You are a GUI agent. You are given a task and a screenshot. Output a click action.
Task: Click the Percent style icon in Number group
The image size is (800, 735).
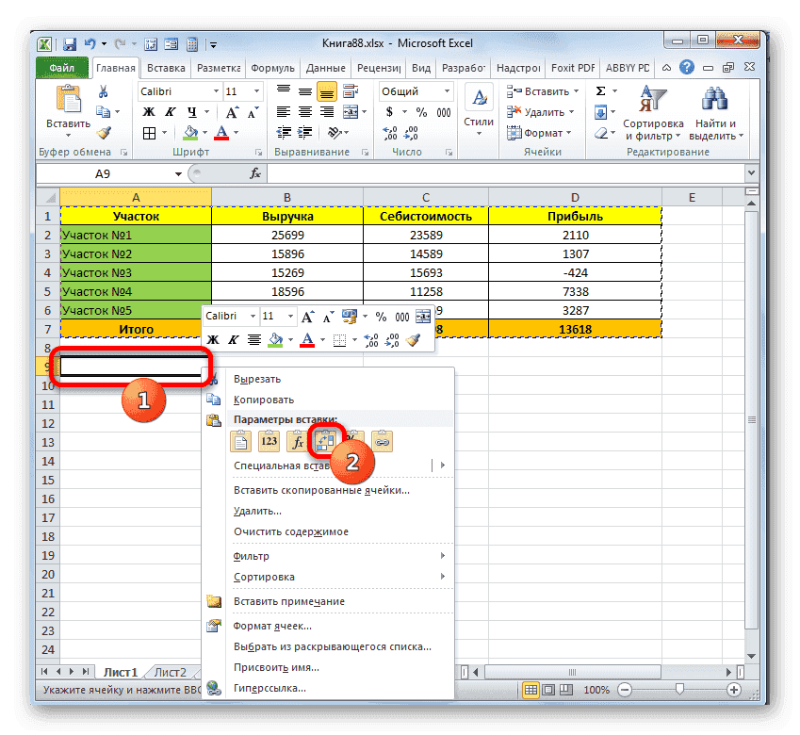tap(422, 112)
